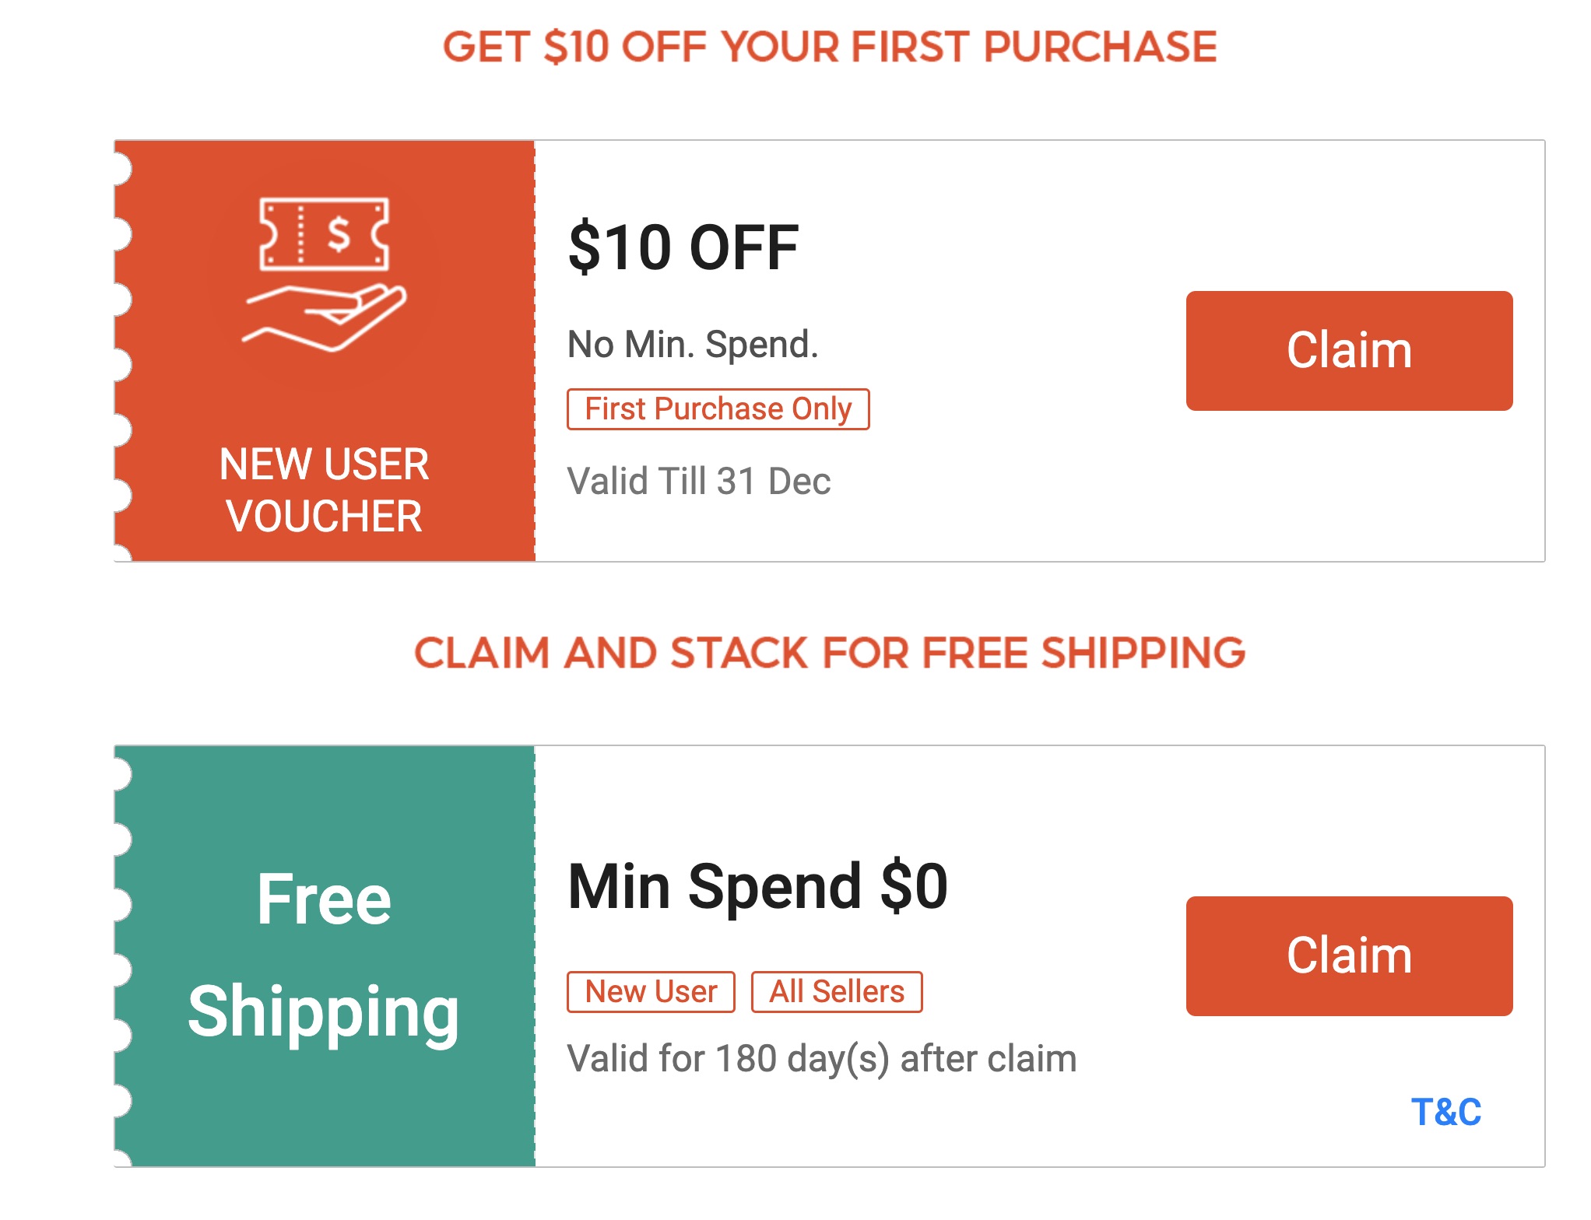Select the "All Sellers" tag
1591x1220 pixels.
[836, 992]
